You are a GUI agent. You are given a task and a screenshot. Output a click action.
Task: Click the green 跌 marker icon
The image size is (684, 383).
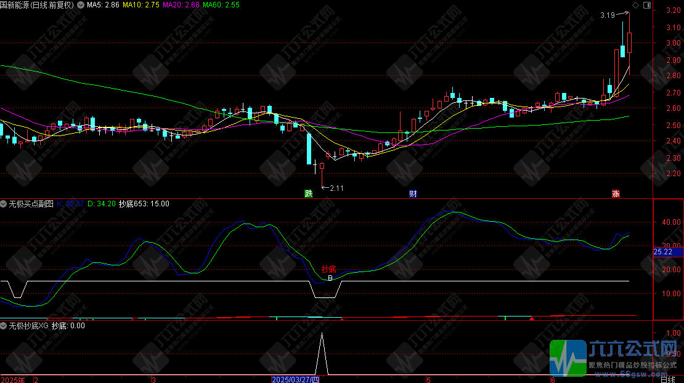pyautogui.click(x=308, y=193)
